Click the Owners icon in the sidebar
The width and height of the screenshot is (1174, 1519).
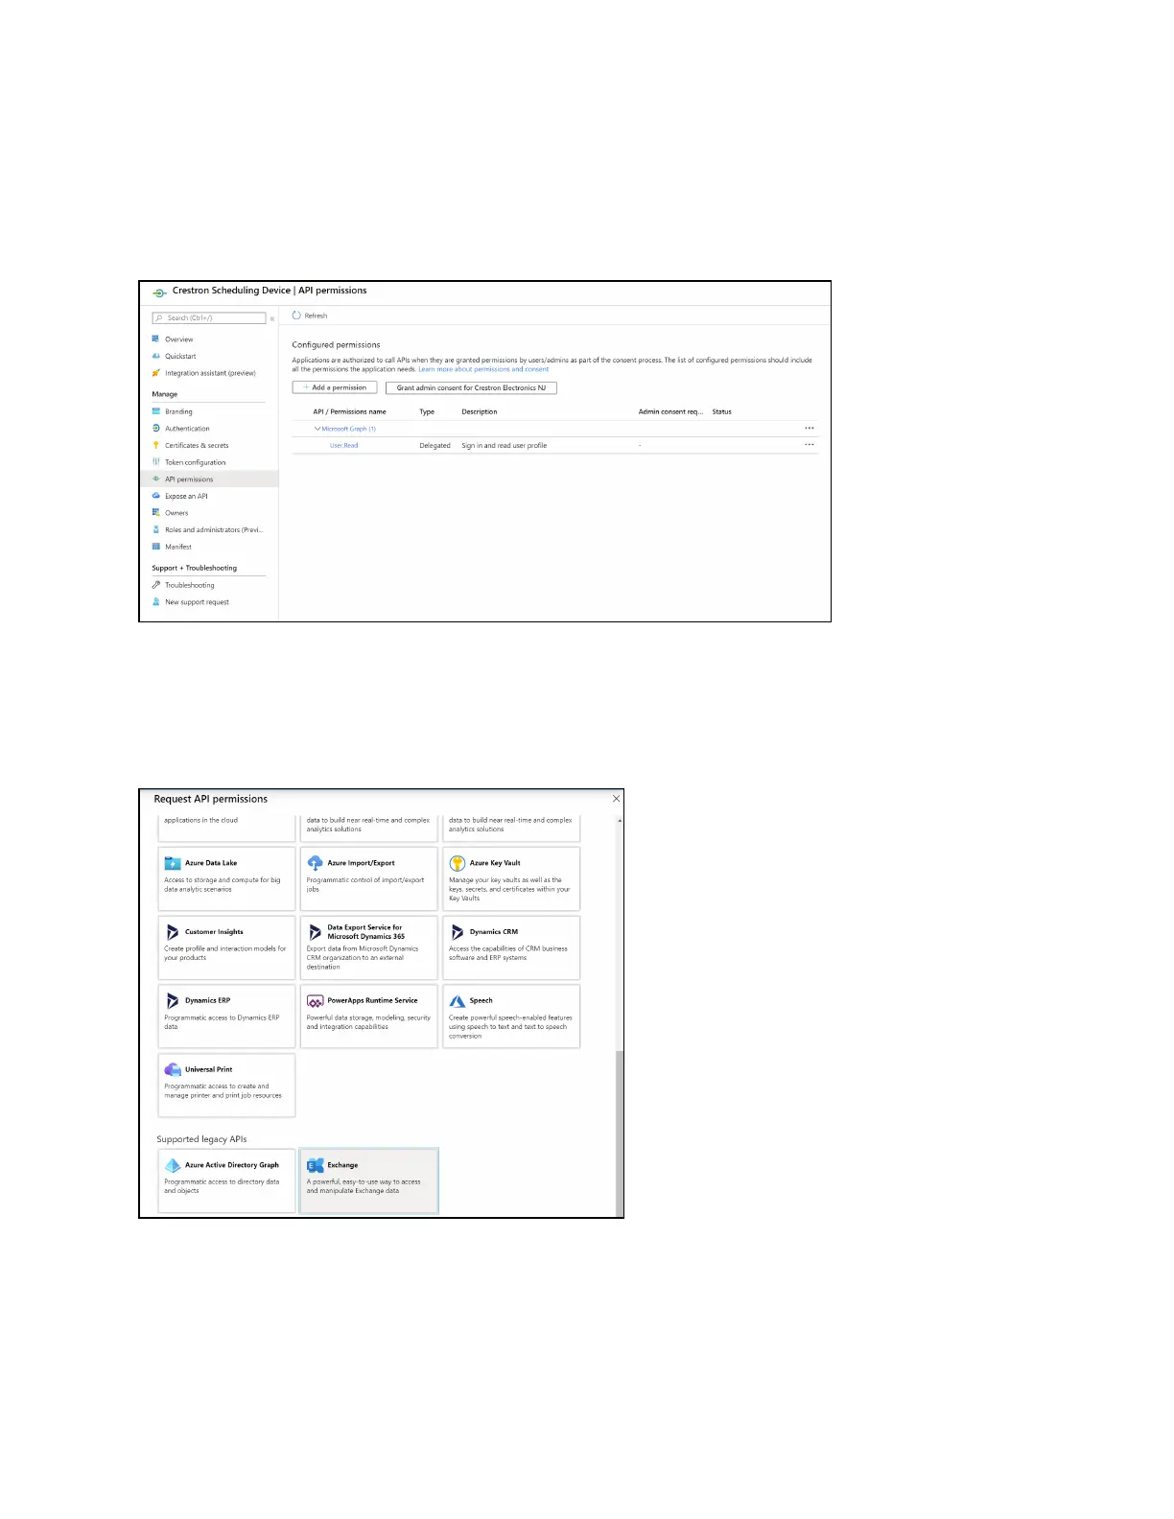pos(155,513)
